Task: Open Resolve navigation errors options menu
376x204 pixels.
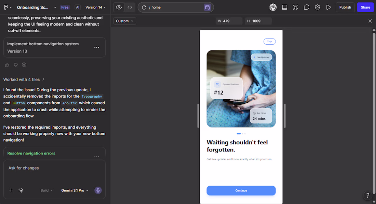Action: (97, 157)
